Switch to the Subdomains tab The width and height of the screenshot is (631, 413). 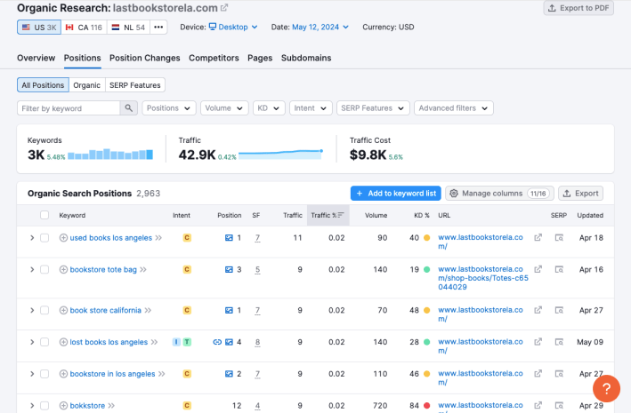click(x=306, y=58)
